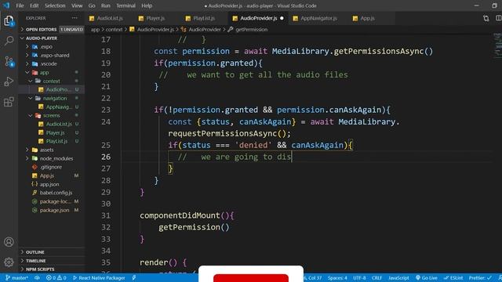Open the Run menu
This screenshot has height=282, width=502.
click(105, 5)
